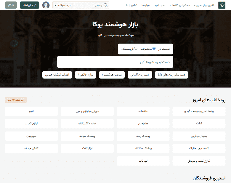Open the لپ تاپ category card

click(143, 161)
